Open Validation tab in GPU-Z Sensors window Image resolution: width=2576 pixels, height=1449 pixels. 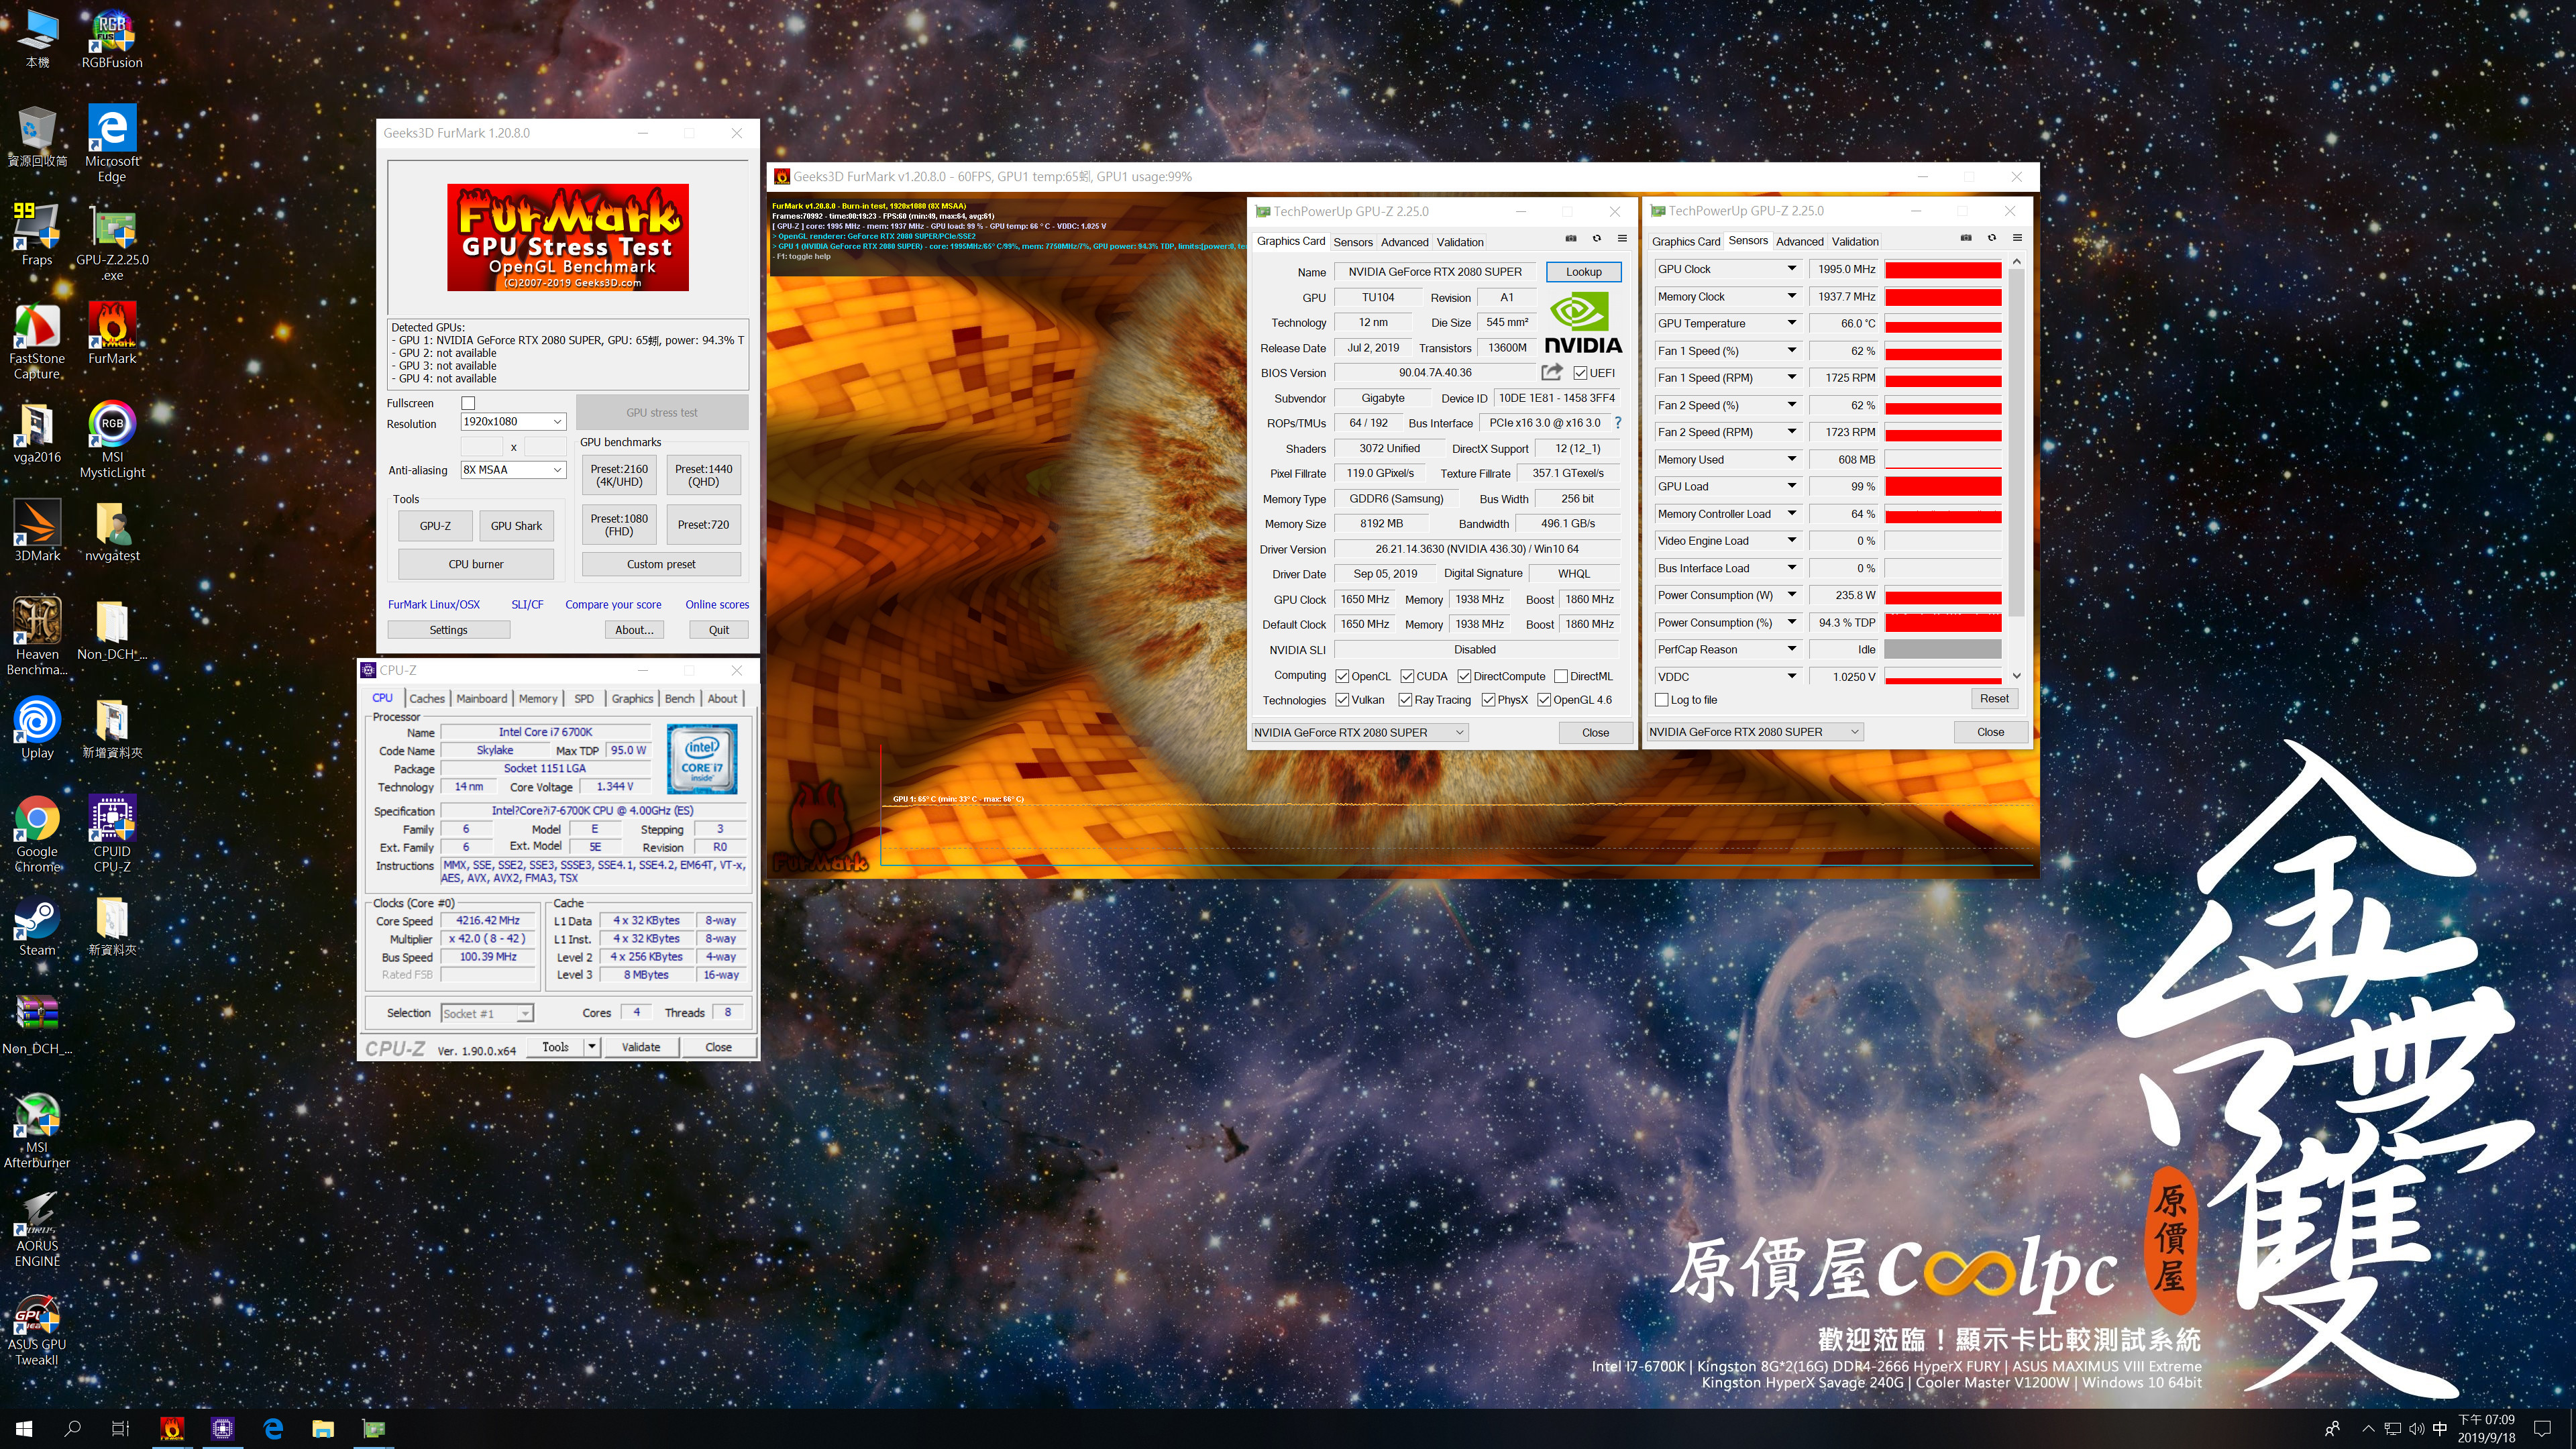point(1855,241)
